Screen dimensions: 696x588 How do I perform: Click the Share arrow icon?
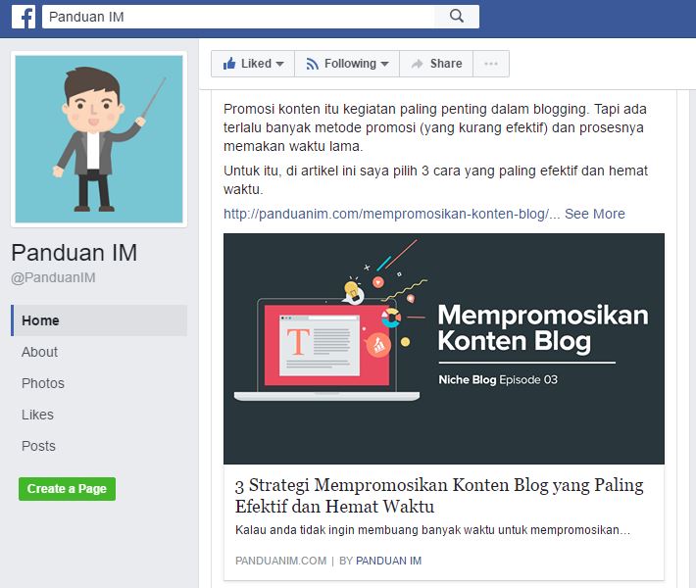417,64
